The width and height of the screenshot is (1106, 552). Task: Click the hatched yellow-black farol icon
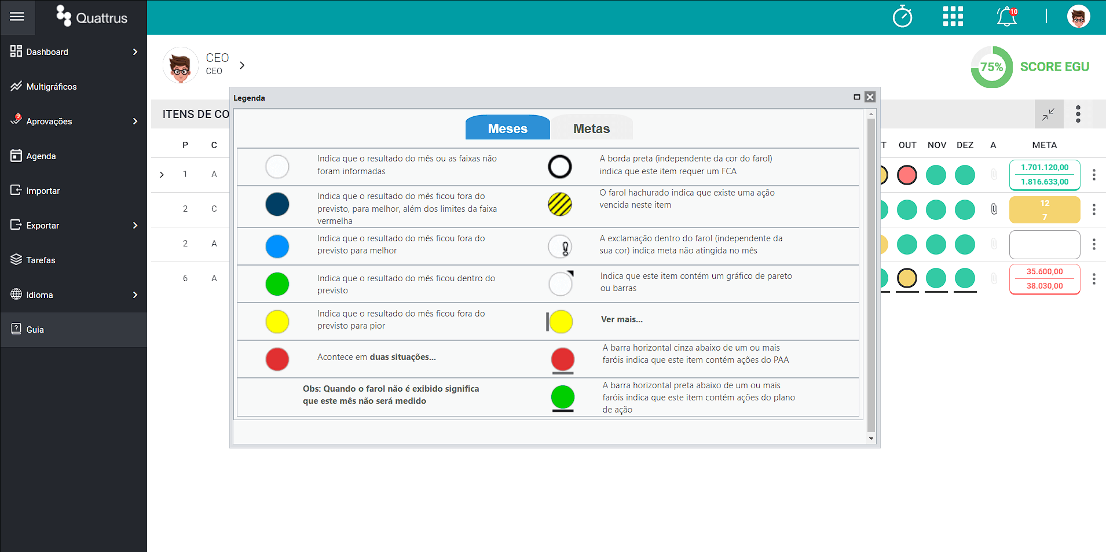[560, 204]
